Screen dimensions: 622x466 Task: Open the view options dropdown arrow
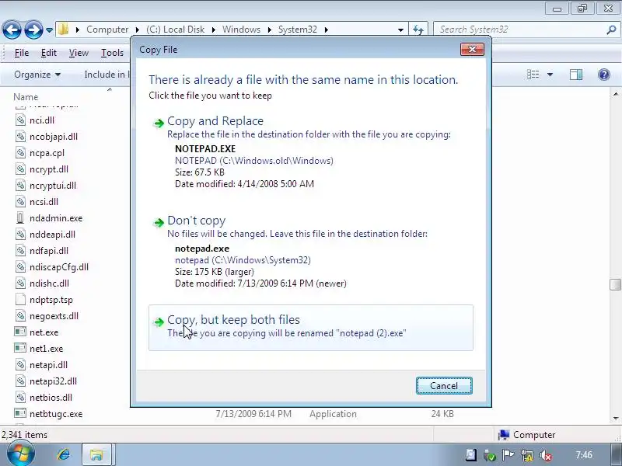click(550, 75)
